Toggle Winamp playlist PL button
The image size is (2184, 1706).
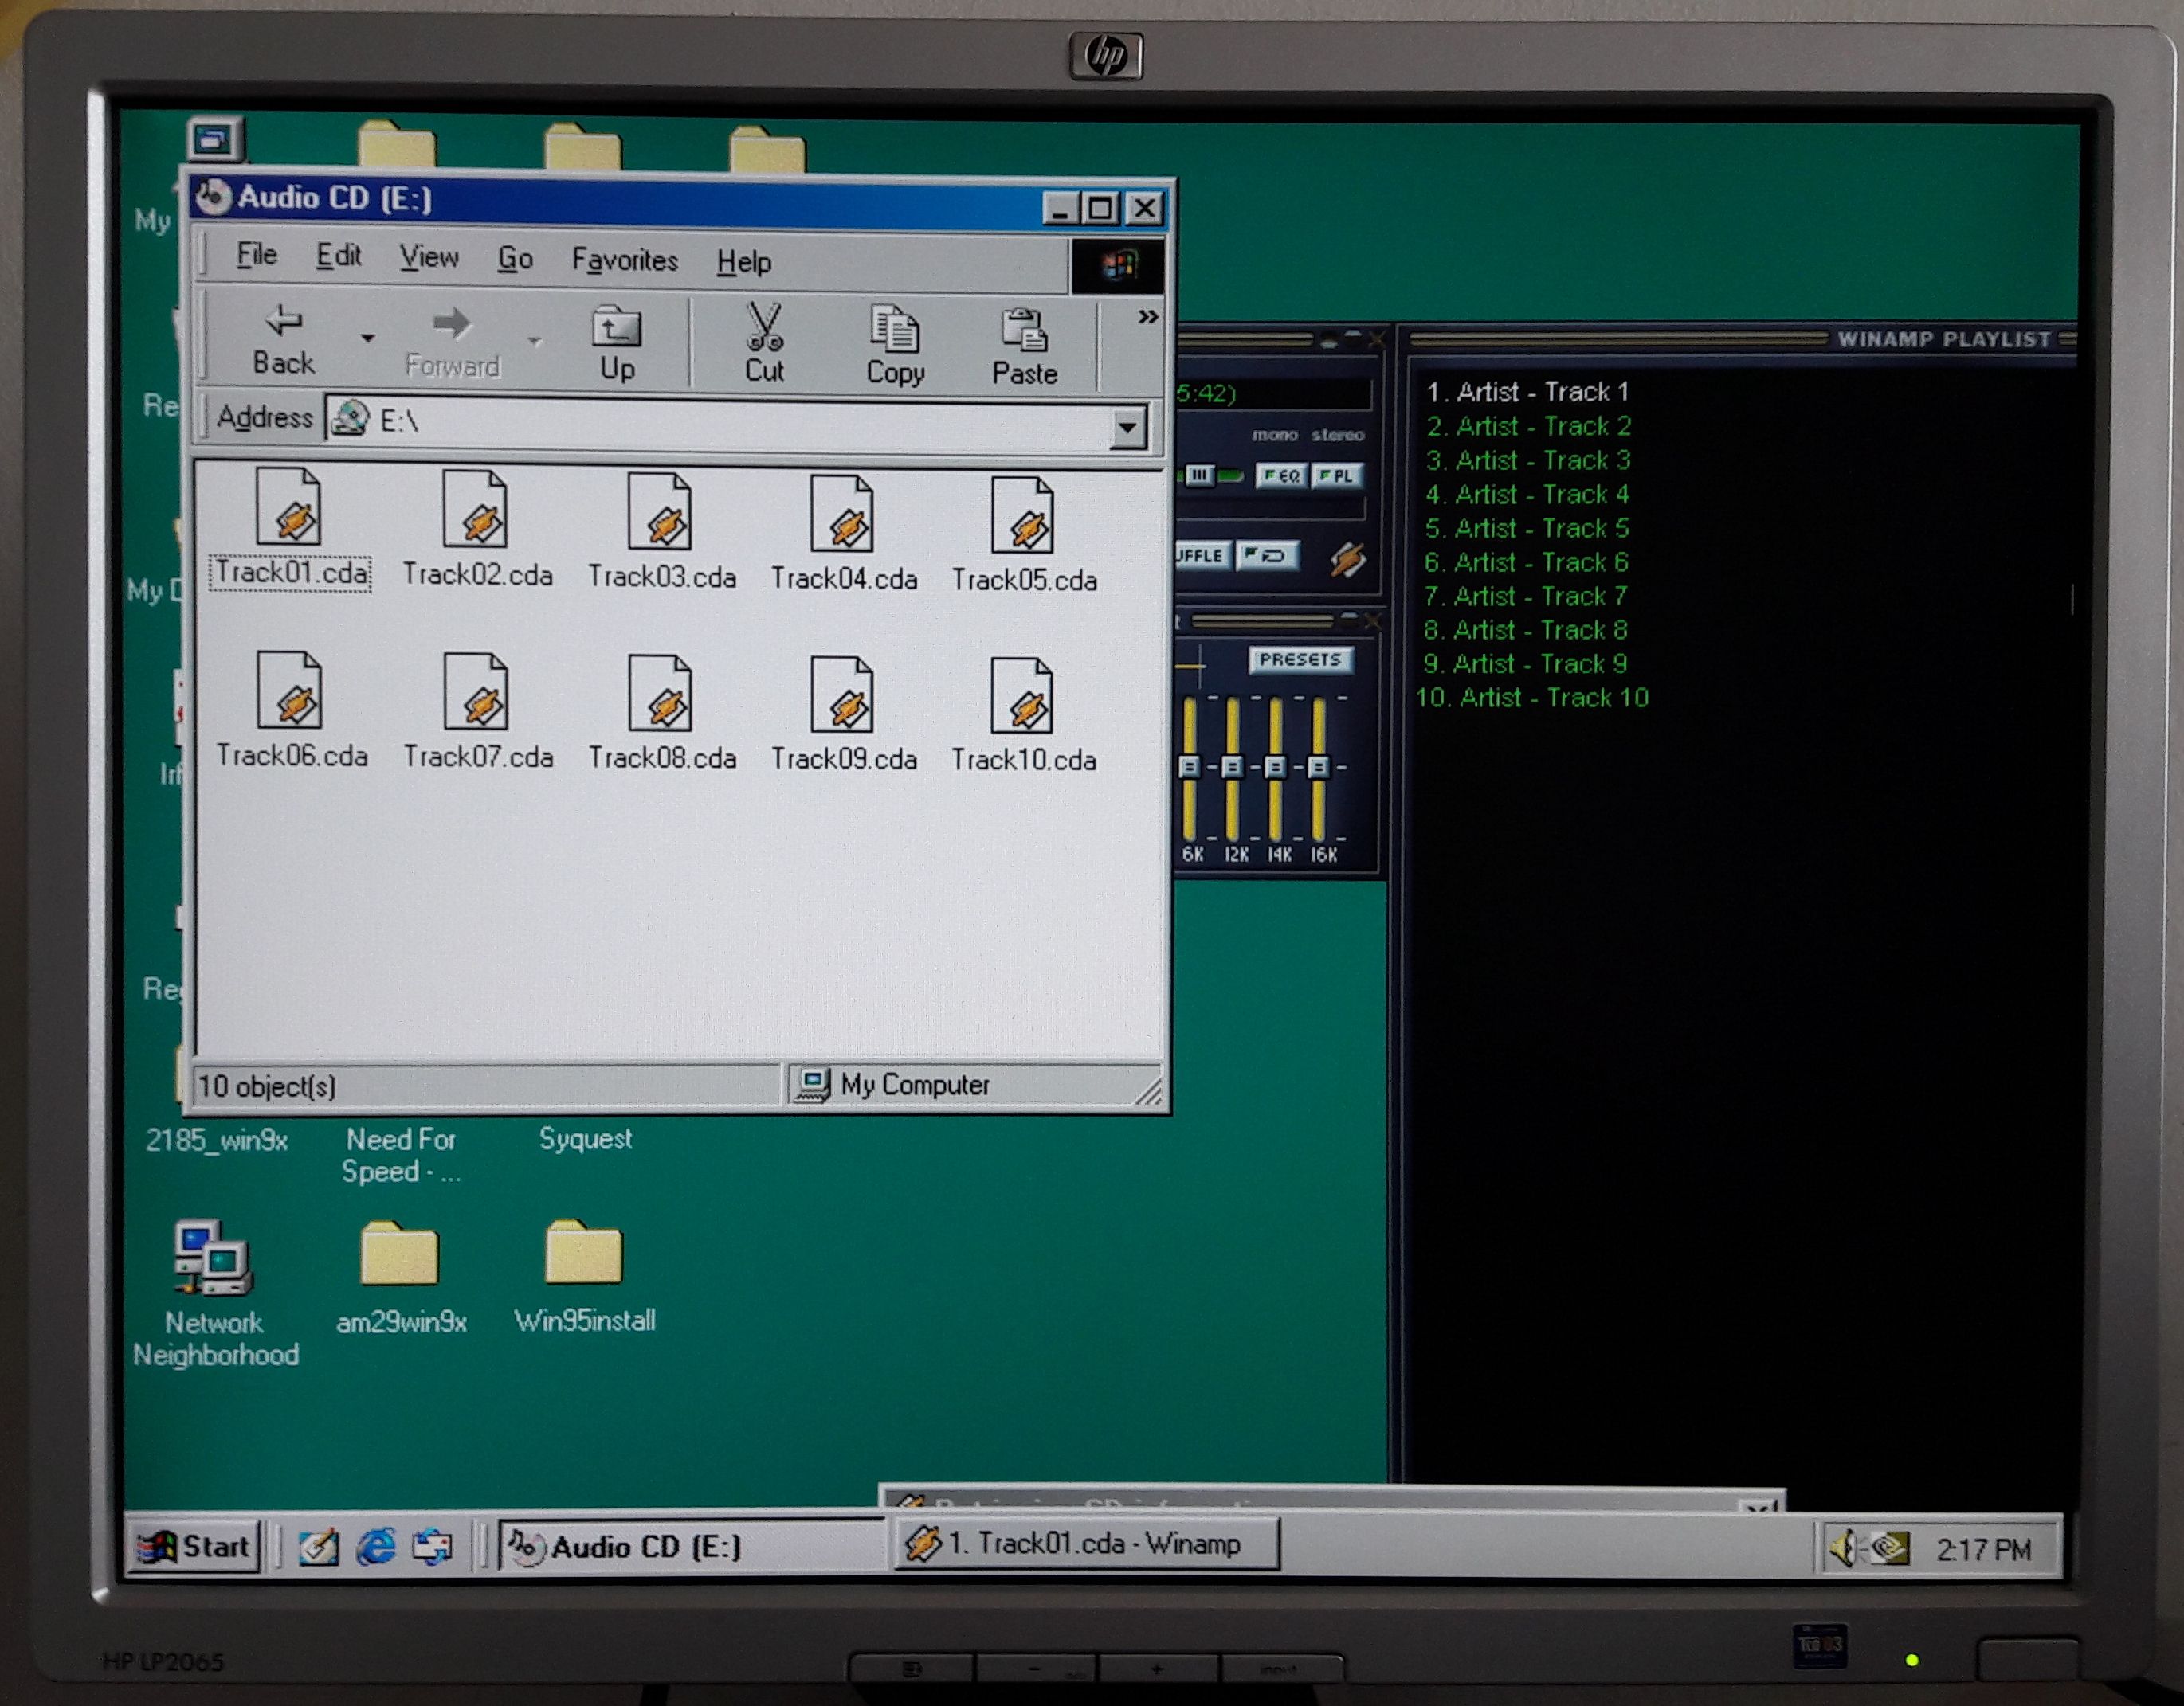(1337, 475)
